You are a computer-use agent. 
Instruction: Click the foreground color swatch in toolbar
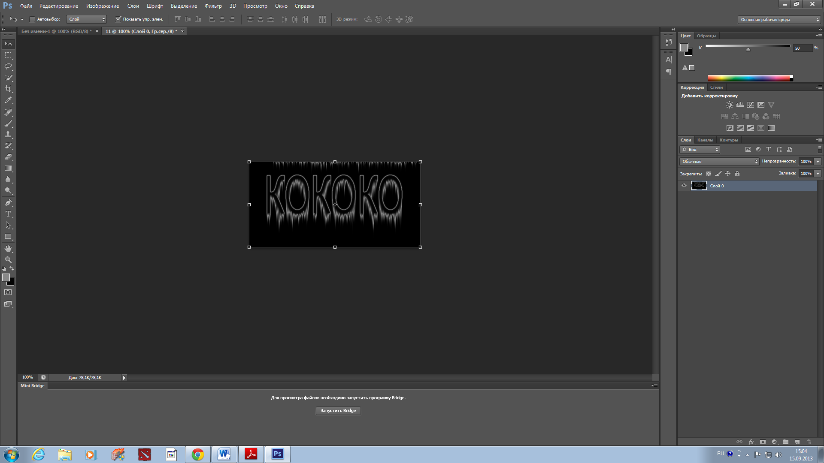click(6, 277)
